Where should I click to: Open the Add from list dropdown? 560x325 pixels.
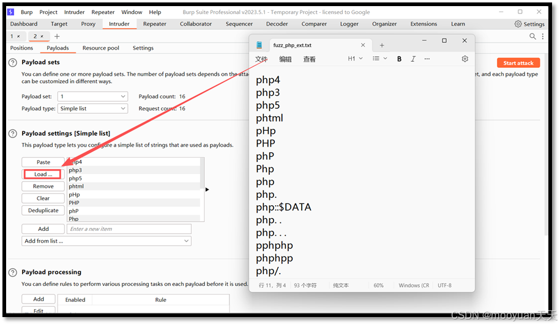(x=106, y=241)
